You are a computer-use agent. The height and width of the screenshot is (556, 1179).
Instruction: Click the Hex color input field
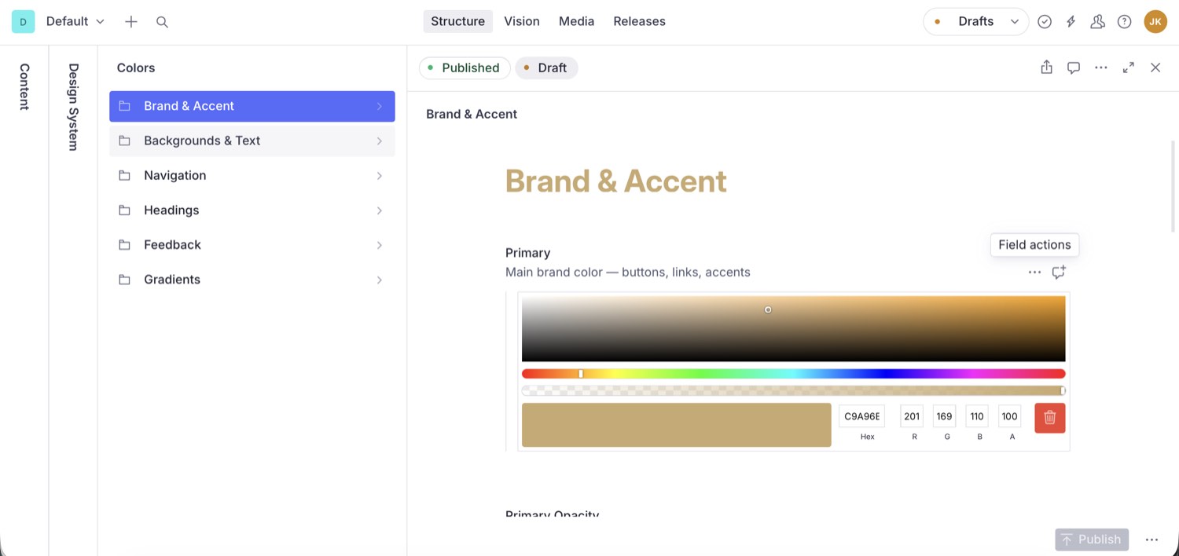coord(861,416)
